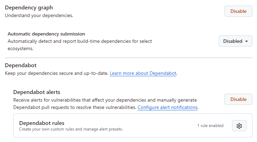Viewport: 257px width, 142px height.
Task: Click the Dependabot section heading
Action: [21, 65]
